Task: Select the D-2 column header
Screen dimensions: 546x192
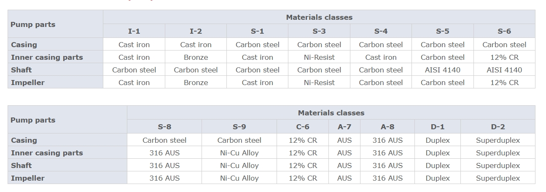Action: (498, 127)
